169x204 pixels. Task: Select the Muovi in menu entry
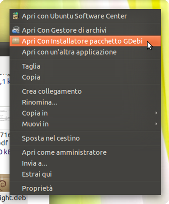(85, 124)
